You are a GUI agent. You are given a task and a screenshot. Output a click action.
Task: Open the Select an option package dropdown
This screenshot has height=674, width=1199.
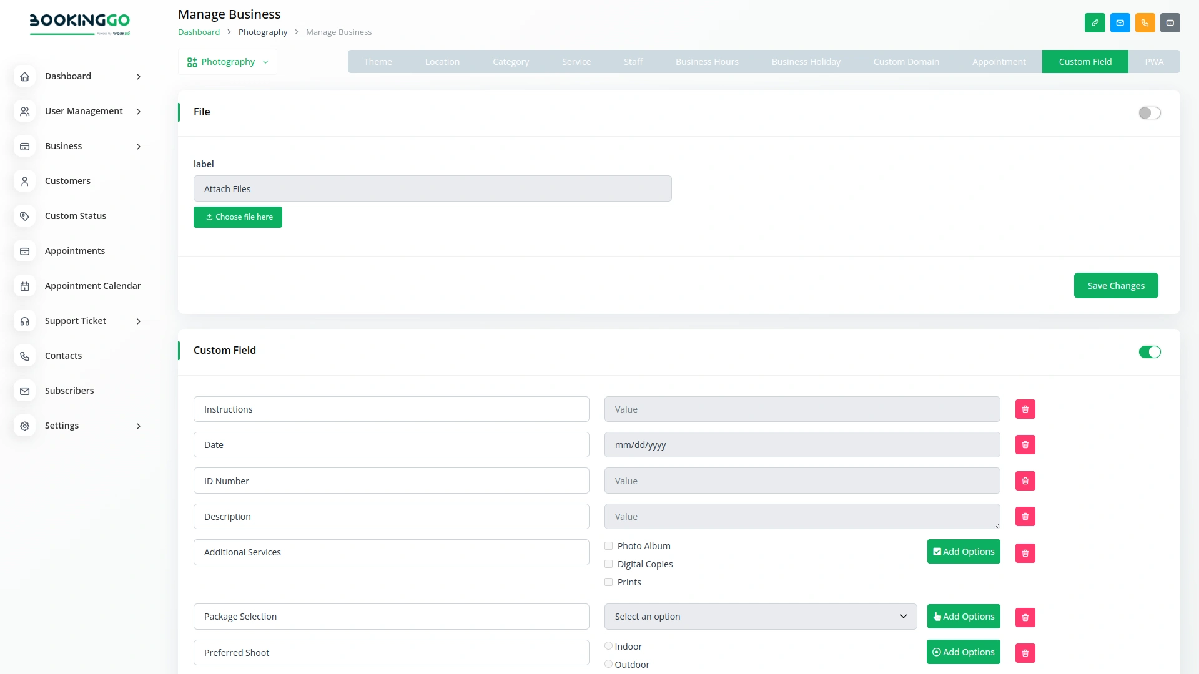click(760, 616)
